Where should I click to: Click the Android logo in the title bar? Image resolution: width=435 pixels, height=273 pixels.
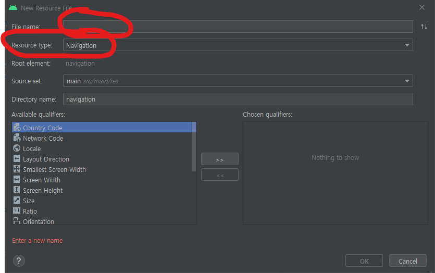[13, 8]
